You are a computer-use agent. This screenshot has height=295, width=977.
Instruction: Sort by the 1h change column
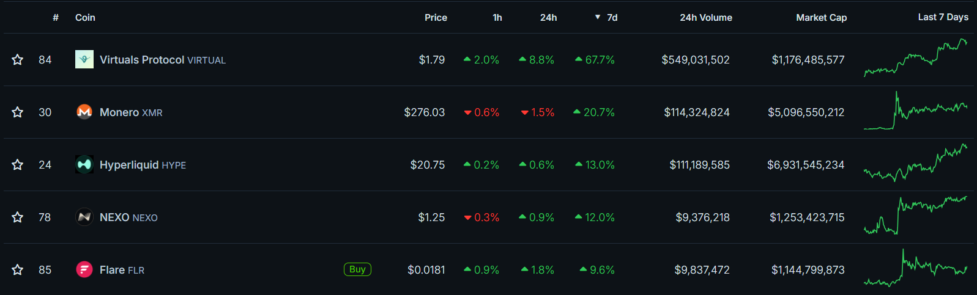click(497, 18)
